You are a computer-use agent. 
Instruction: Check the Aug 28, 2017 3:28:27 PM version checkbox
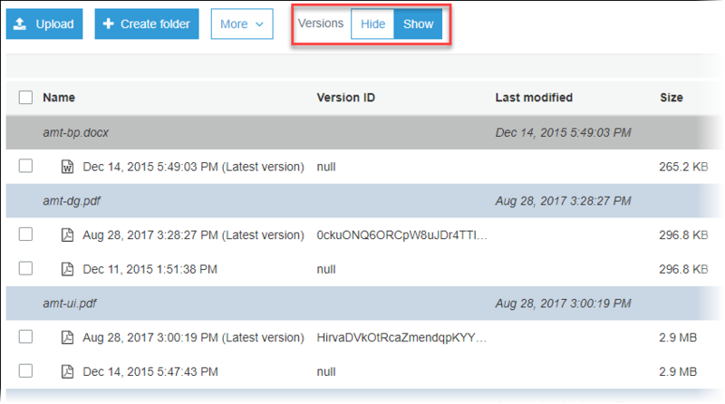[25, 235]
